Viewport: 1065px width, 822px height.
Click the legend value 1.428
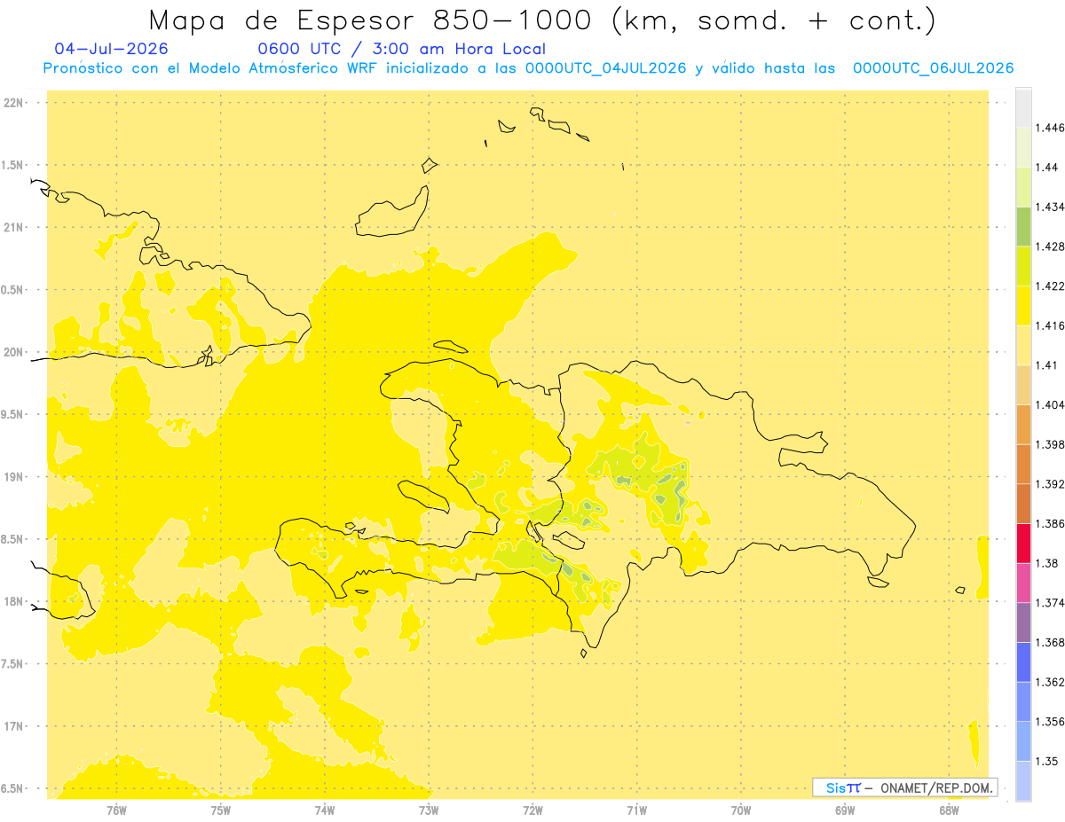click(x=1049, y=247)
